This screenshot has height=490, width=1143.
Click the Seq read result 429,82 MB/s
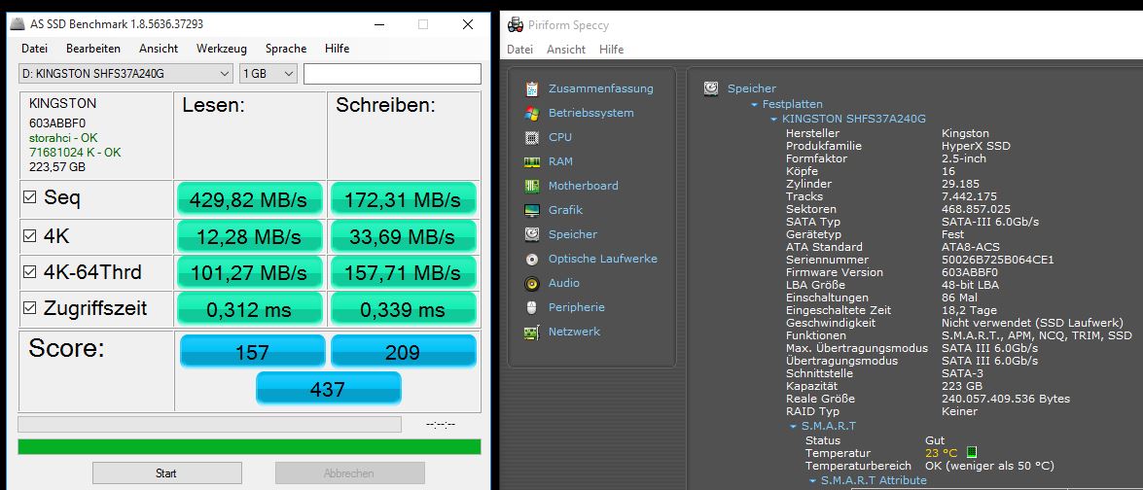tap(249, 199)
